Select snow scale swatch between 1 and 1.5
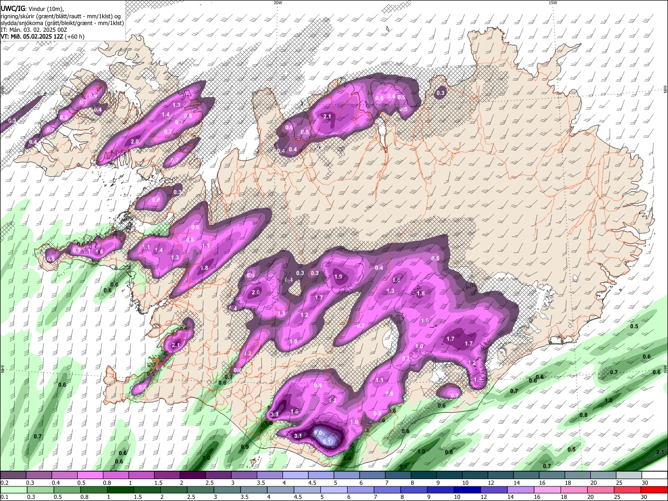668x501 pixels. (x=141, y=475)
